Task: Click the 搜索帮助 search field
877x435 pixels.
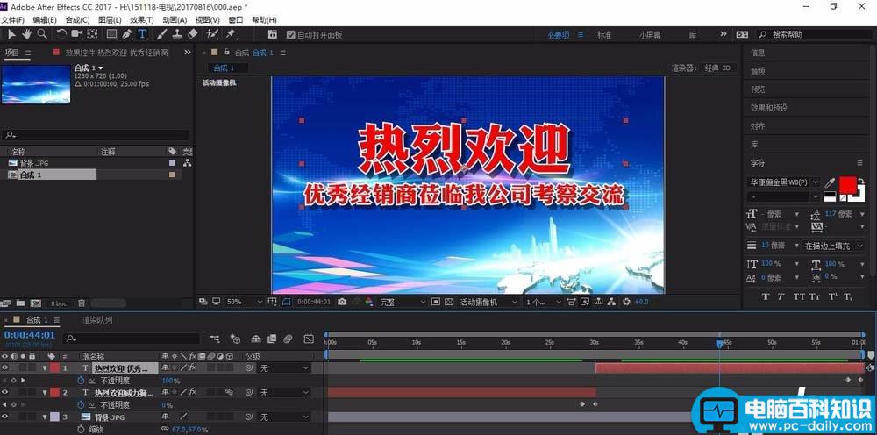Action: (x=815, y=35)
